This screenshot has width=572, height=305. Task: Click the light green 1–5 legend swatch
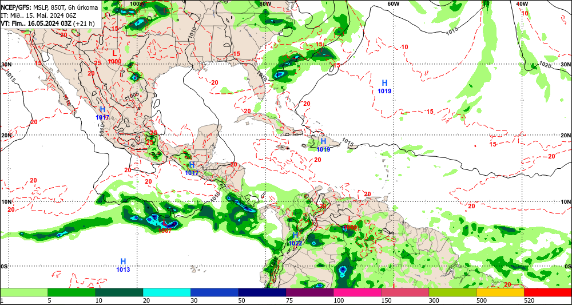[x=23, y=292]
